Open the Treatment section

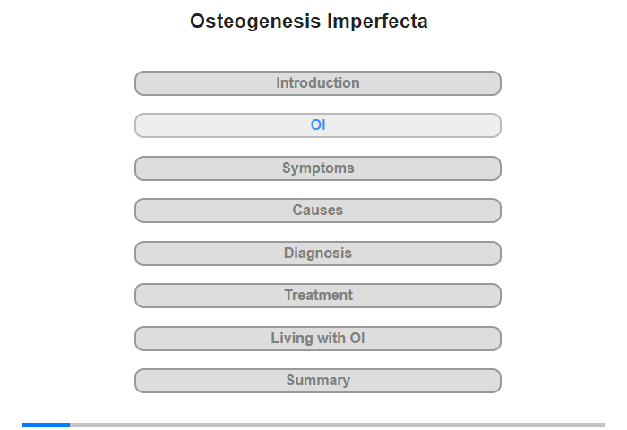(x=317, y=296)
